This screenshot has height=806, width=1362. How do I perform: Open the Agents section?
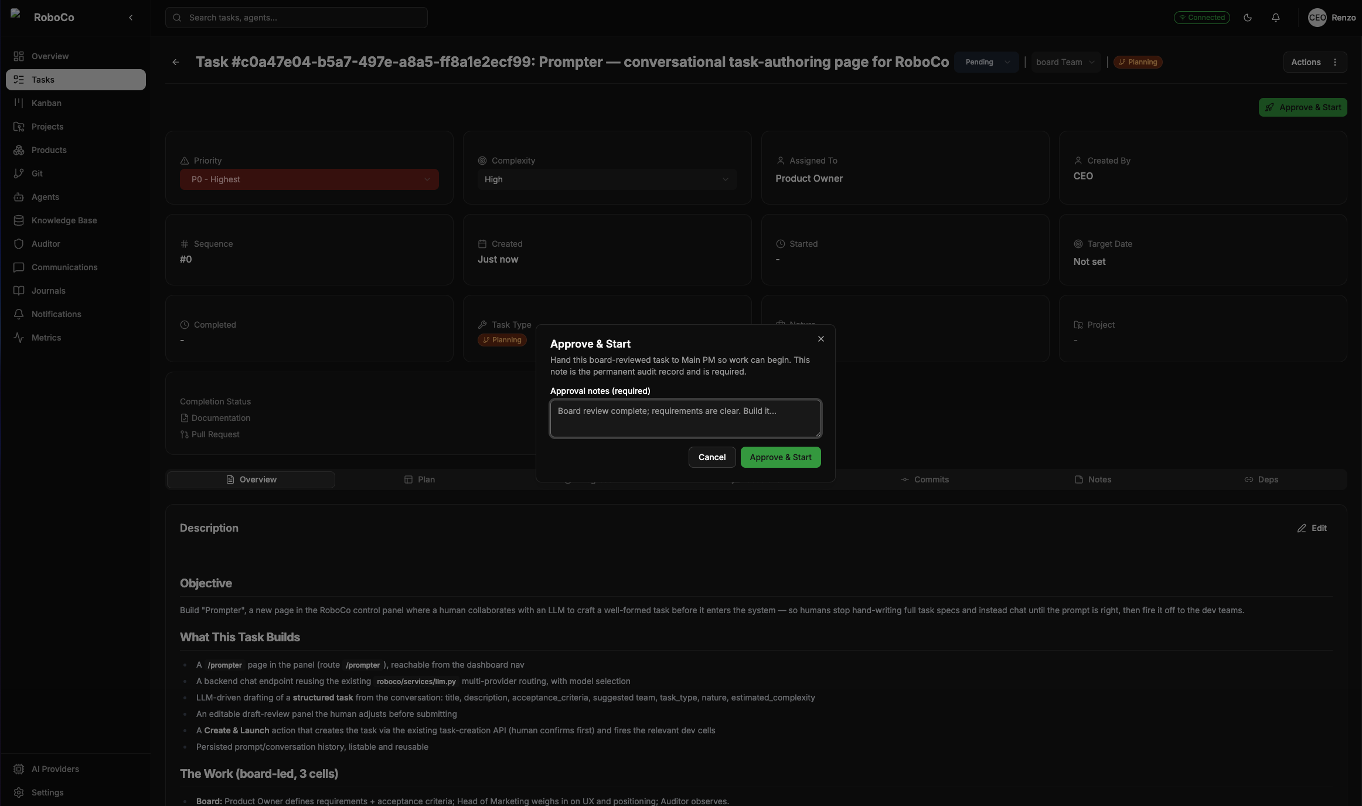click(76, 197)
